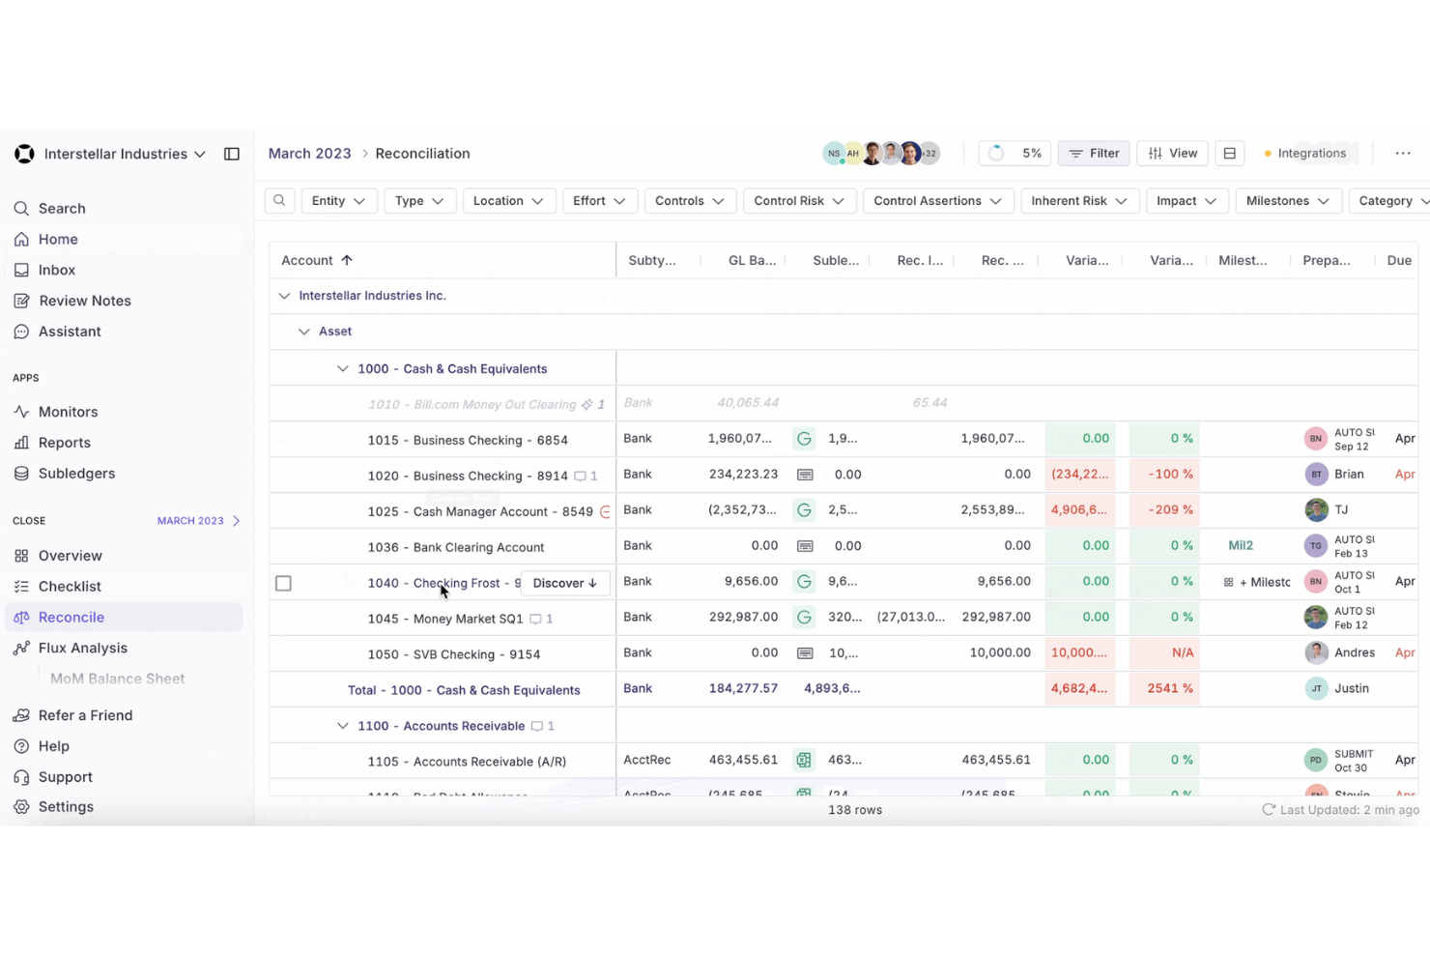Image resolution: width=1430 pixels, height=954 pixels.
Task: Open the table search magnifier icon
Action: (279, 201)
